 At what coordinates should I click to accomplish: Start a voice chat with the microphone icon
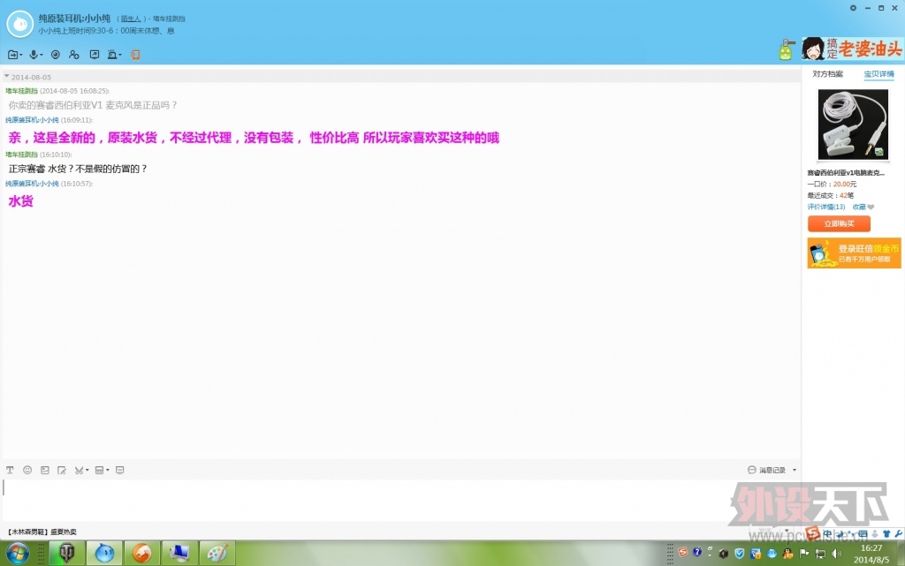[34, 55]
